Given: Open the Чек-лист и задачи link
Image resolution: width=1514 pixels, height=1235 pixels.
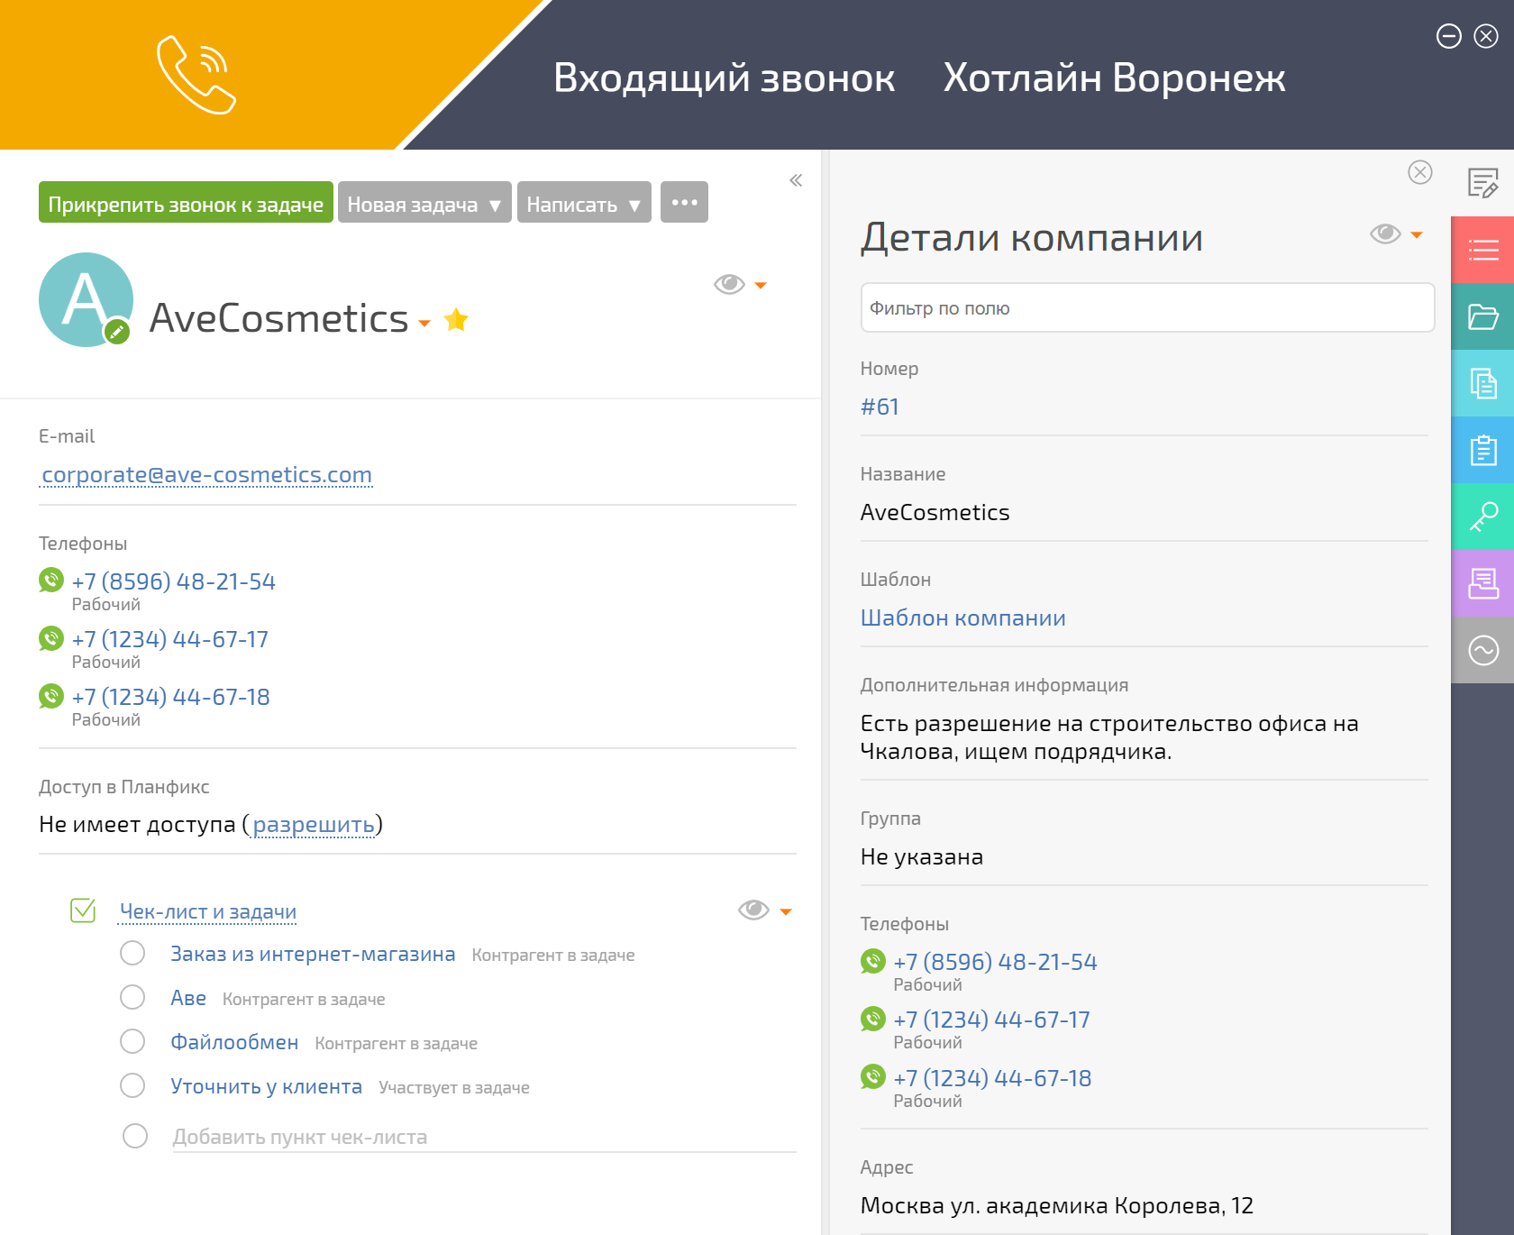Looking at the screenshot, I should tap(208, 911).
